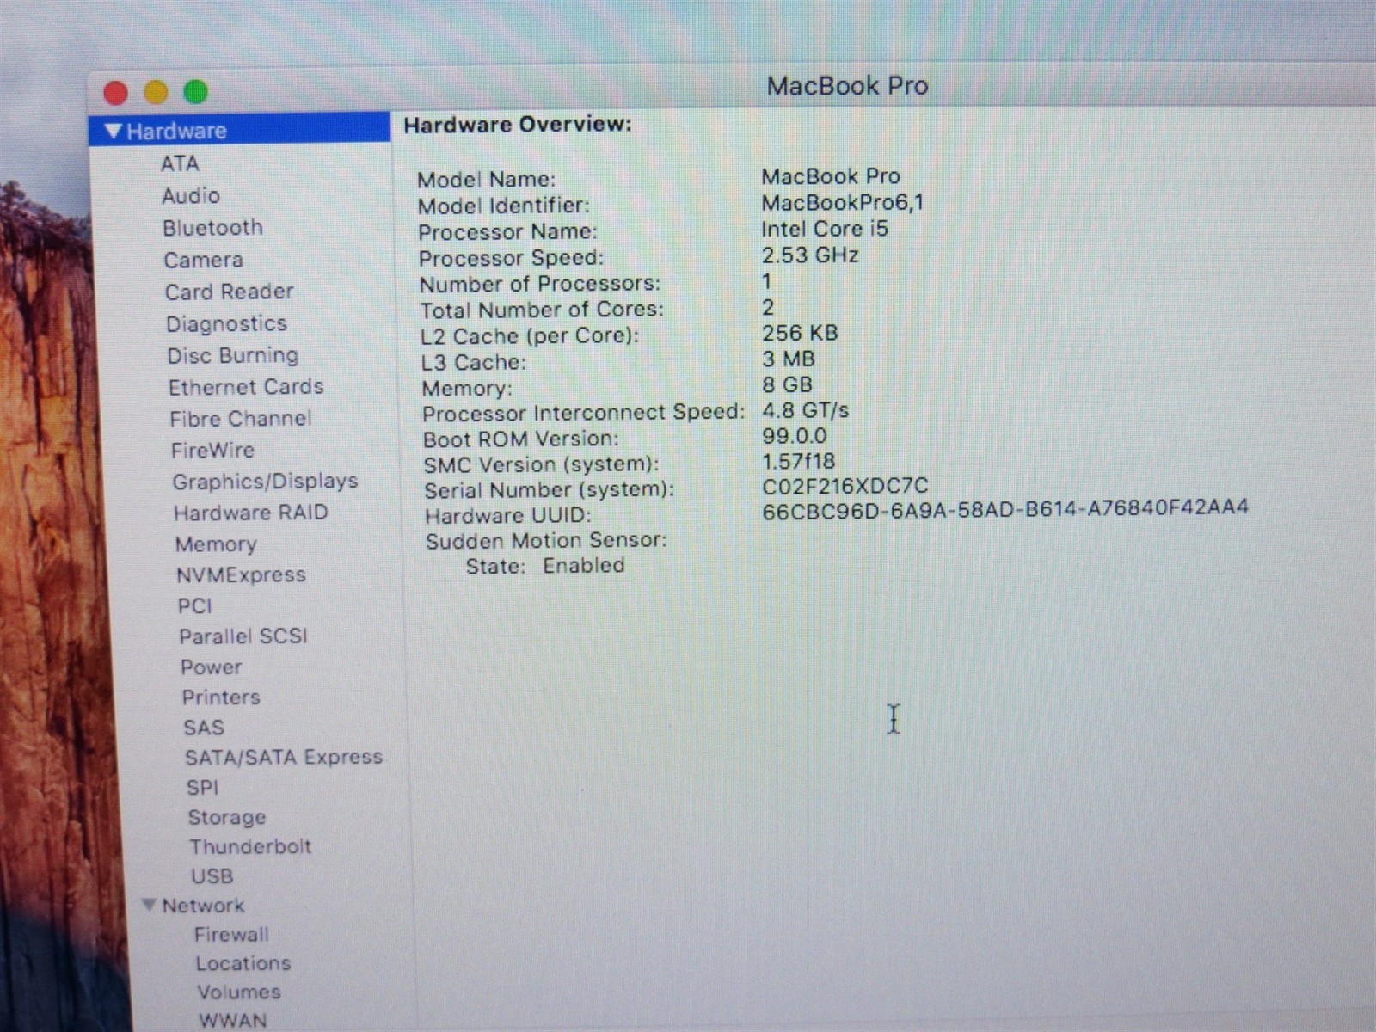The image size is (1376, 1032).
Task: Click the Intel Core i5 processor name
Action: 824,229
